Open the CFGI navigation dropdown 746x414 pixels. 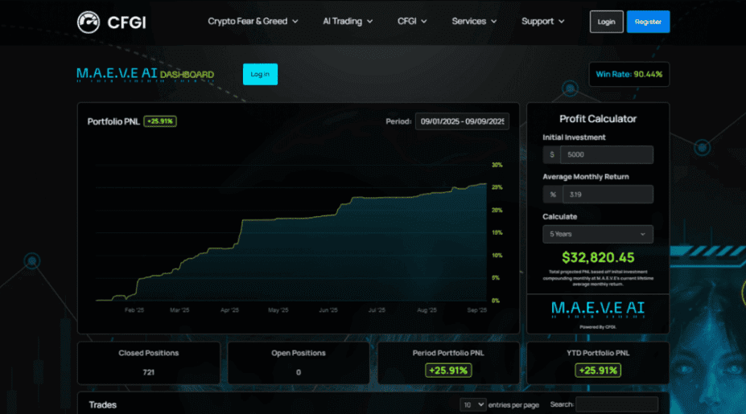412,22
